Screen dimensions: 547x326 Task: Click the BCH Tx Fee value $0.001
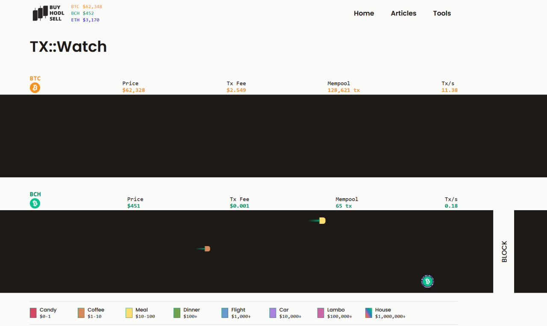(239, 206)
